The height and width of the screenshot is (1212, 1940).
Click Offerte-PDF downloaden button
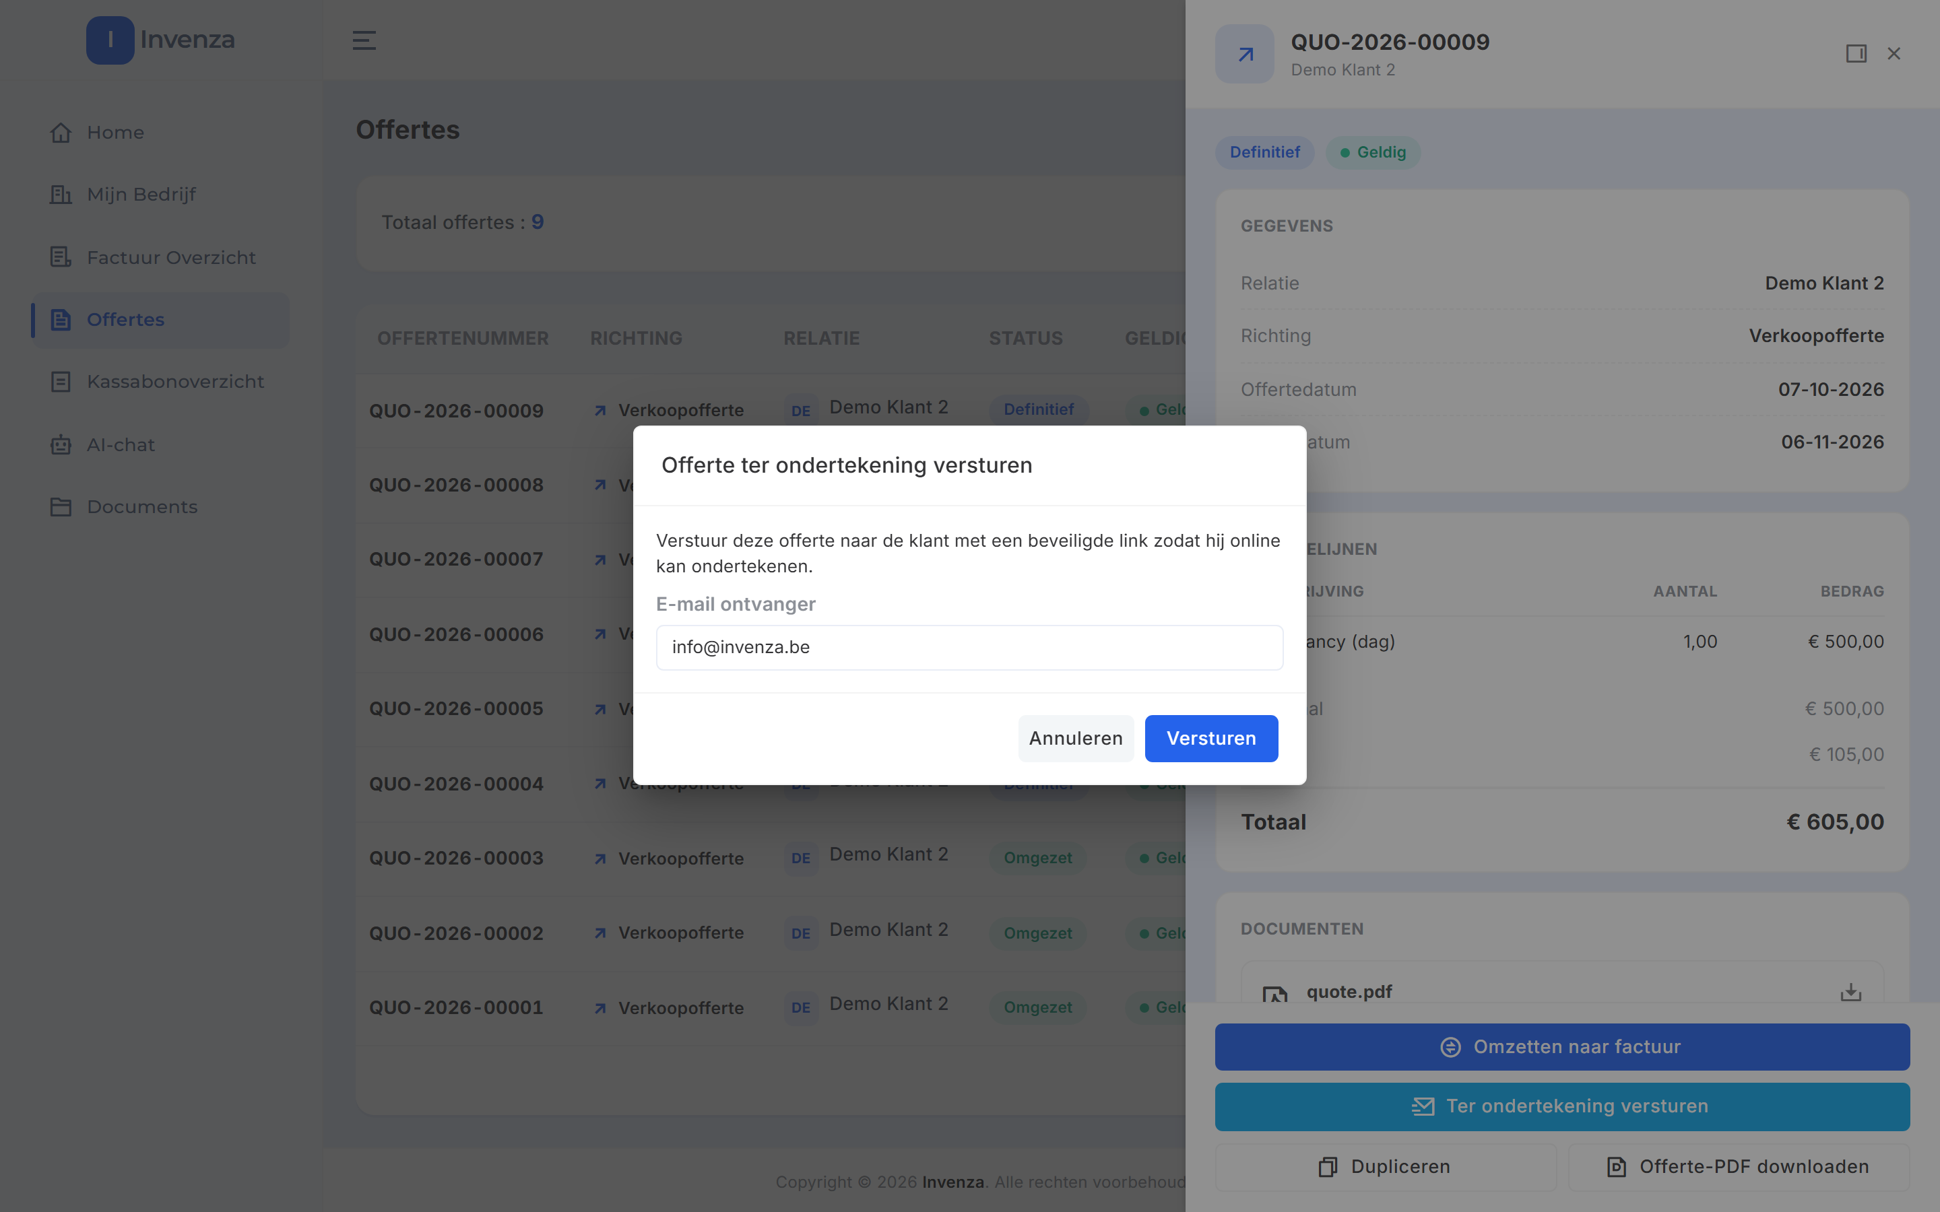[1738, 1166]
